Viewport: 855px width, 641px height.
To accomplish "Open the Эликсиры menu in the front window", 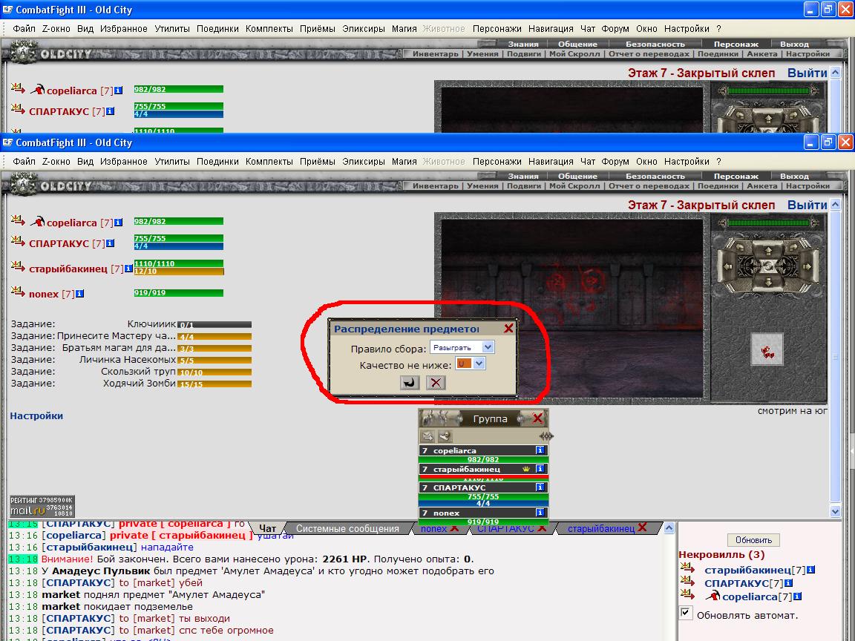I will pyautogui.click(x=363, y=161).
